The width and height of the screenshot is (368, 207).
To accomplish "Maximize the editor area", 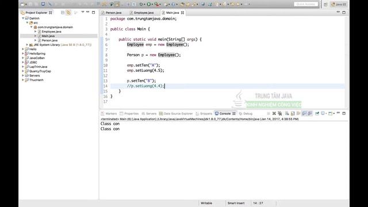I will coord(344,12).
